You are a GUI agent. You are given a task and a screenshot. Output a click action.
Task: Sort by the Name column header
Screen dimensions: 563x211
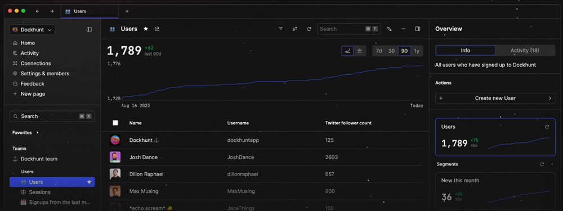135,123
